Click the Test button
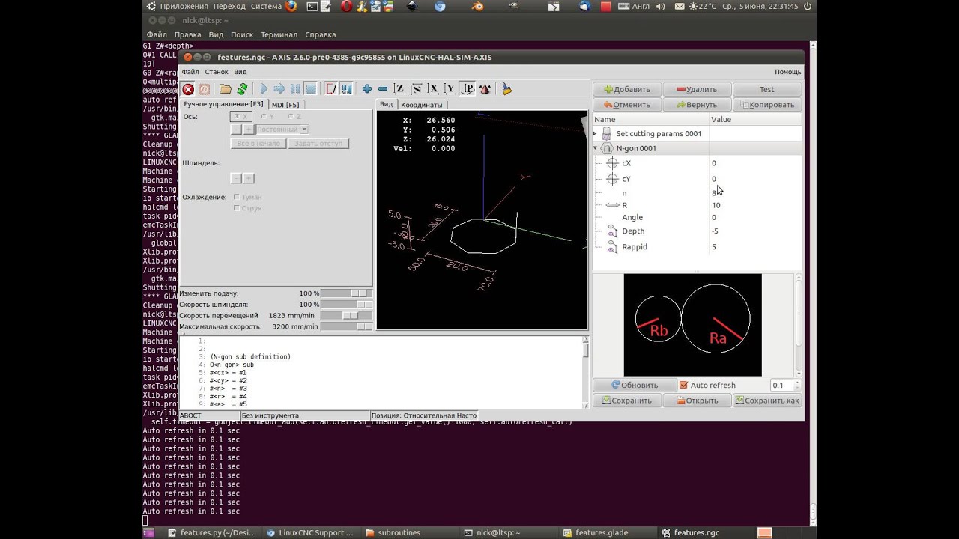This screenshot has width=959, height=539. click(766, 89)
